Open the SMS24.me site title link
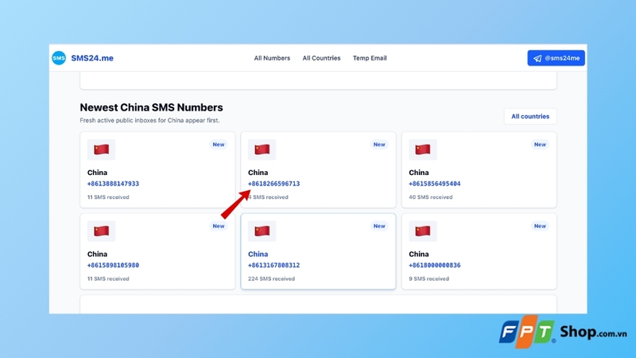This screenshot has width=636, height=358. (92, 58)
